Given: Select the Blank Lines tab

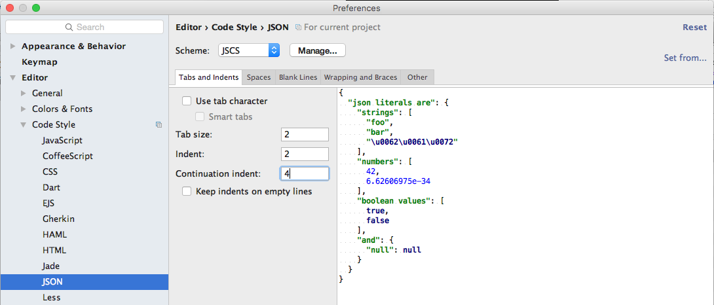Looking at the screenshot, I should point(298,77).
